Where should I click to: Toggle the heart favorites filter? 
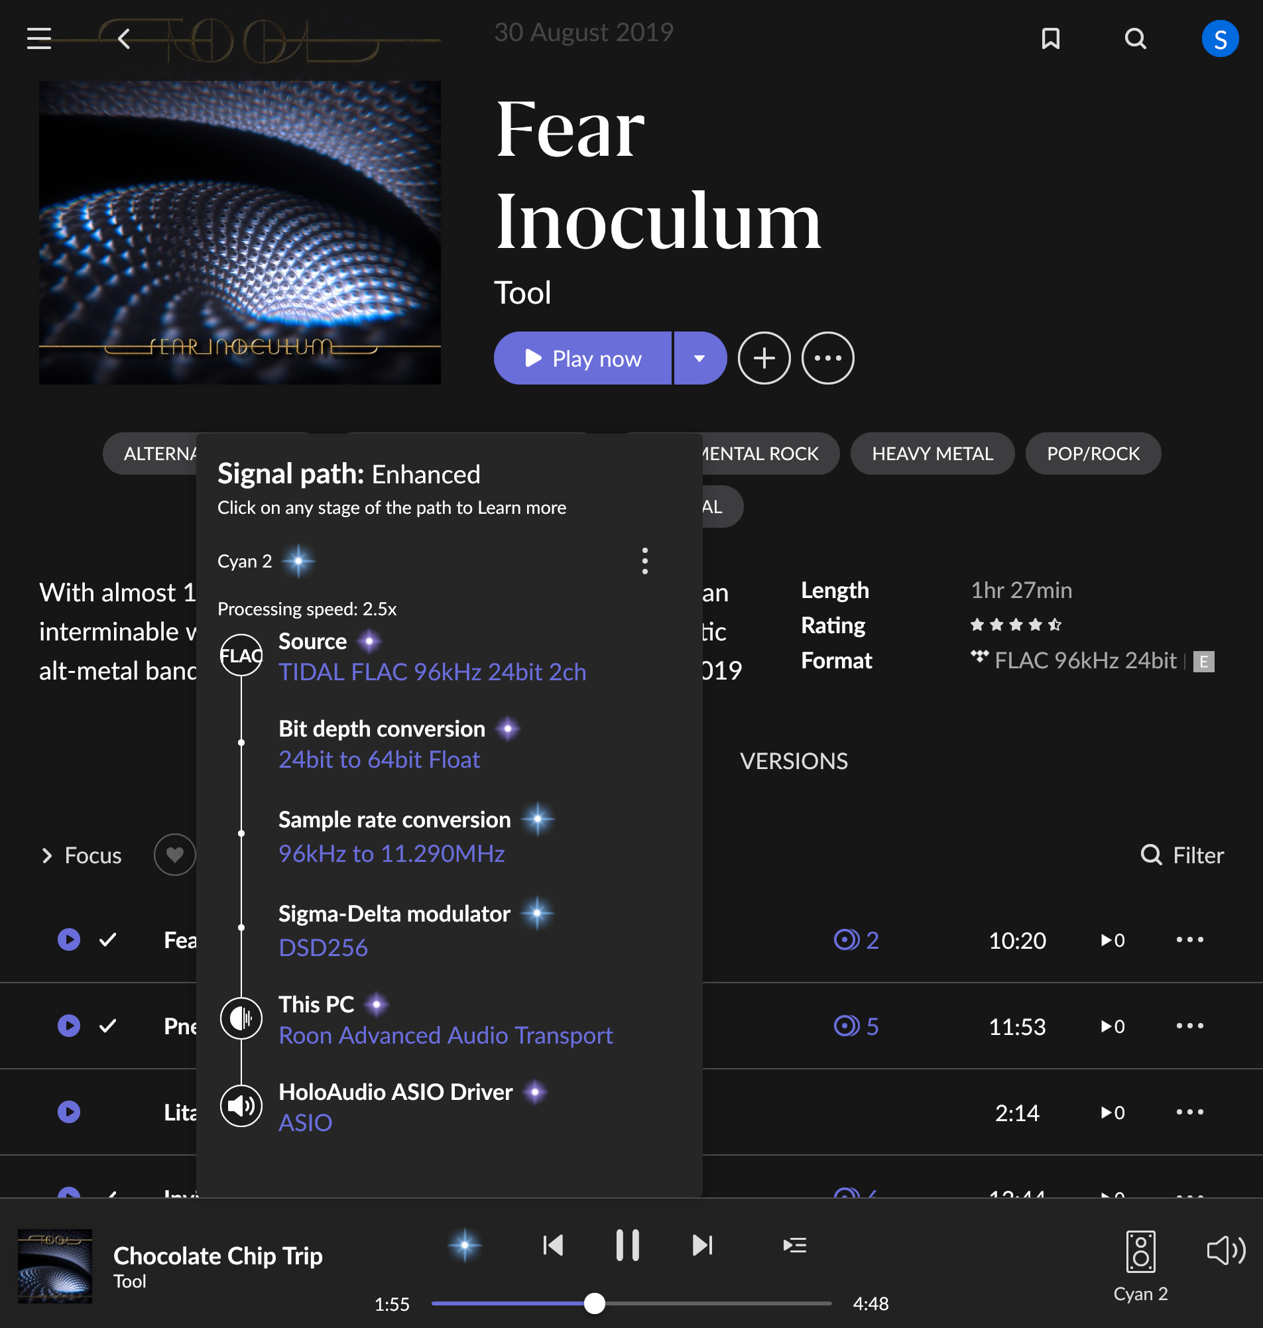click(x=174, y=855)
